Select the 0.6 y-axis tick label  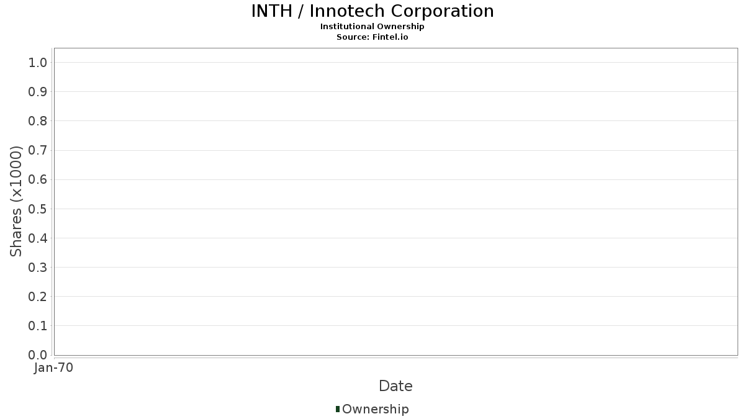[x=38, y=179]
